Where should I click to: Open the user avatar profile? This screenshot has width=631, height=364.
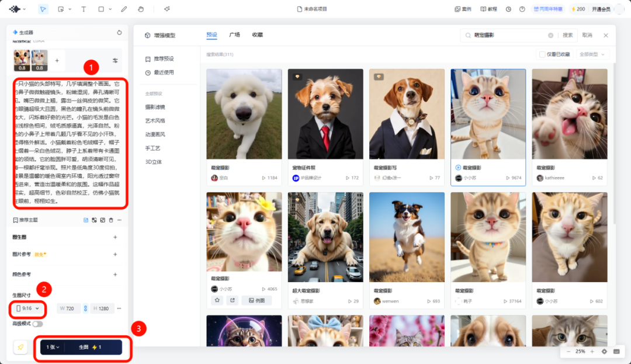619,9
